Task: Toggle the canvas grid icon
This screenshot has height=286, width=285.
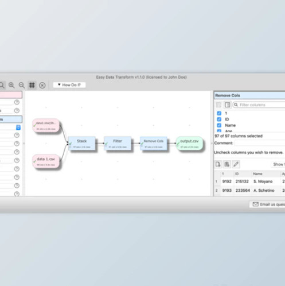Action: (x=32, y=85)
